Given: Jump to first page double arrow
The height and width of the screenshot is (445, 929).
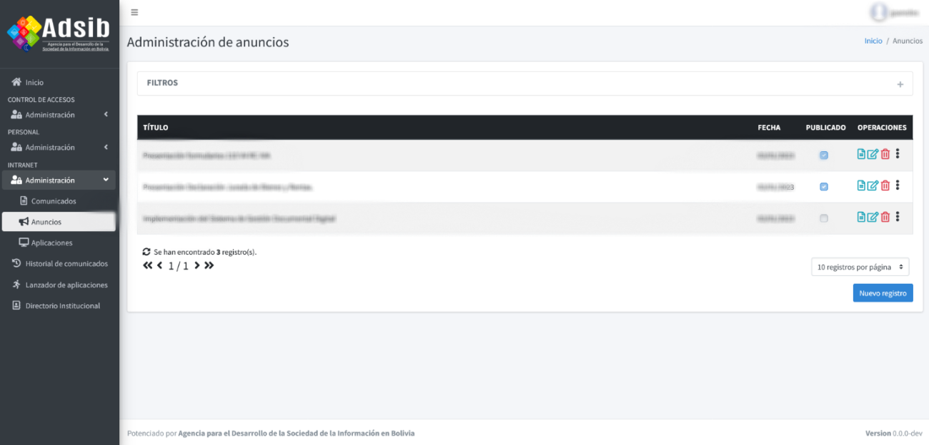Looking at the screenshot, I should (x=148, y=265).
